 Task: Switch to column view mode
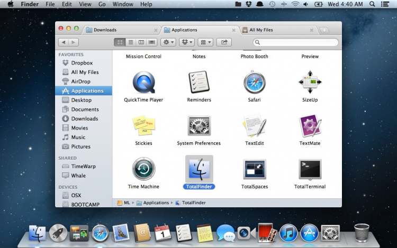(x=141, y=42)
